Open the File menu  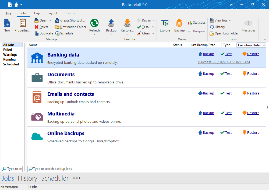click(9, 13)
